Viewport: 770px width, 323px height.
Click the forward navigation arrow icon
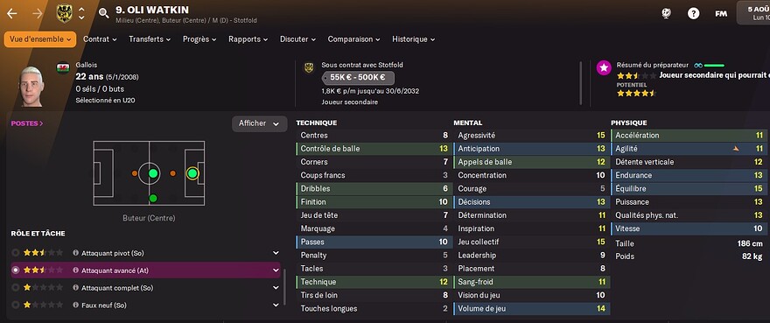pyautogui.click(x=37, y=13)
